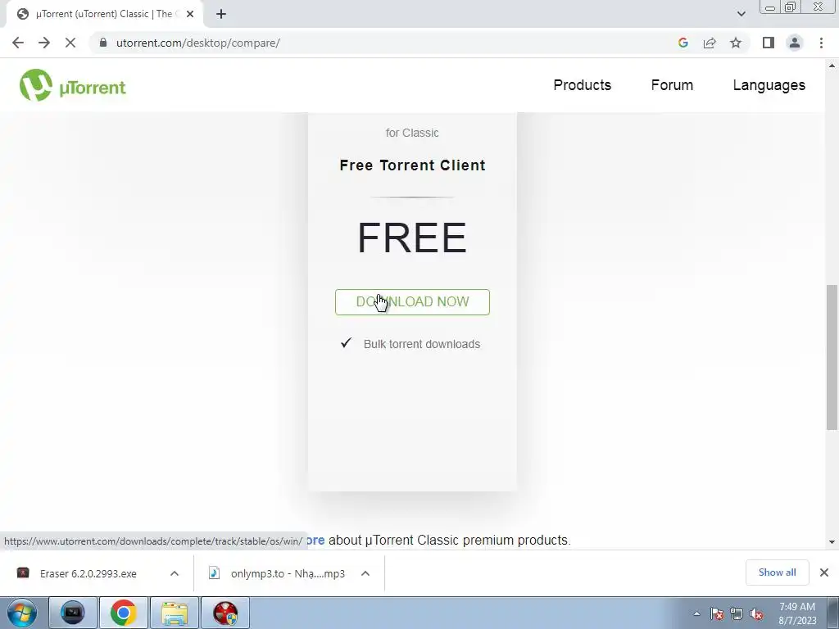Close the µTorrent Classic tab
The height and width of the screenshot is (629, 839).
tap(190, 14)
